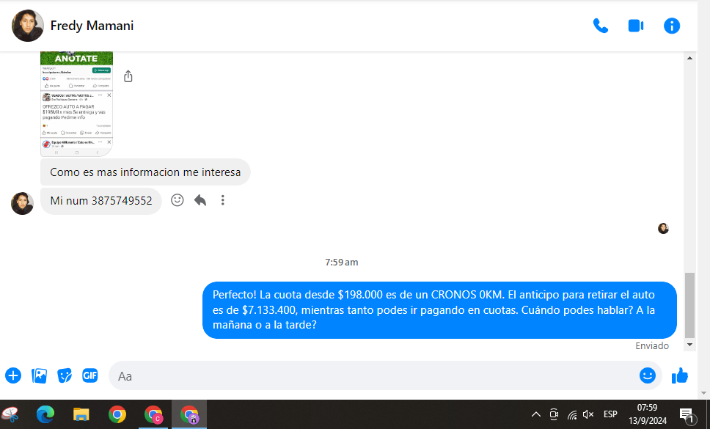Viewport: 710px width, 429px height.
Task: Choose a sticker from the sticker icon
Action: (65, 375)
